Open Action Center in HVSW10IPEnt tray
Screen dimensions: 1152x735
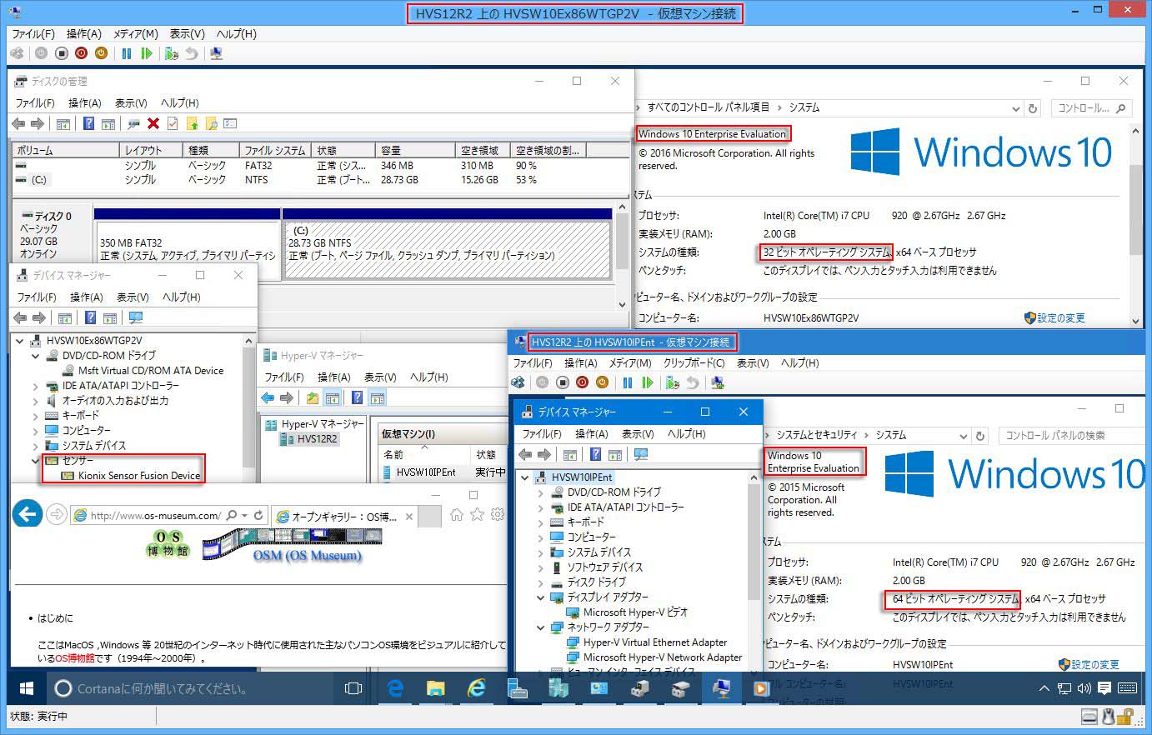coord(1104,688)
